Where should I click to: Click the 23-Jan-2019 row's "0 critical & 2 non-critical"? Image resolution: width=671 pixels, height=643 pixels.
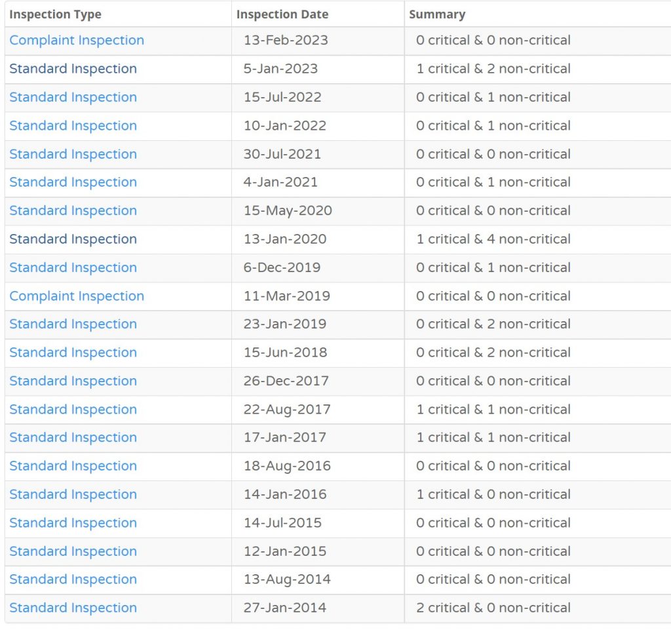tap(493, 324)
